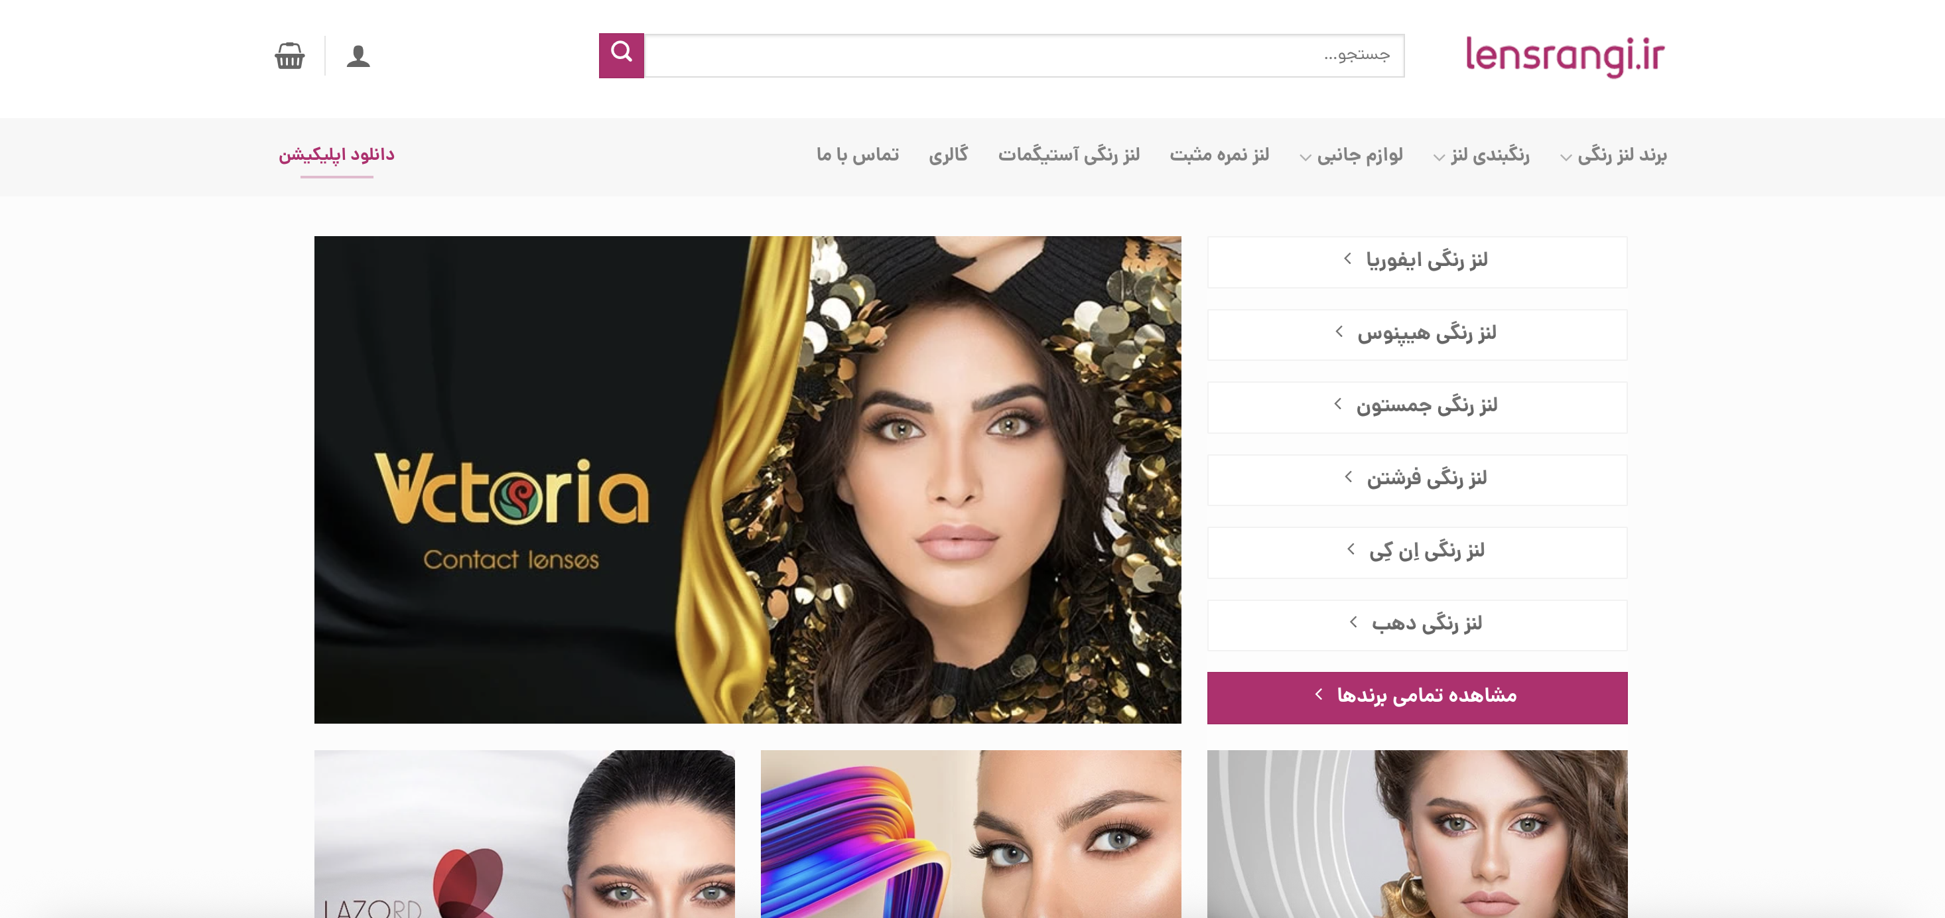Click the magenta search magnifier button
The height and width of the screenshot is (918, 1945).
pyautogui.click(x=622, y=55)
